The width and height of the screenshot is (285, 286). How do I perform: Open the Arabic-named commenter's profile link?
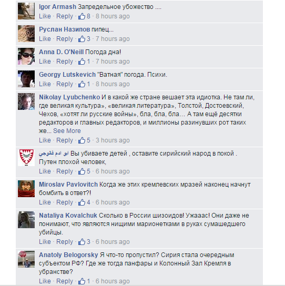coord(54,154)
